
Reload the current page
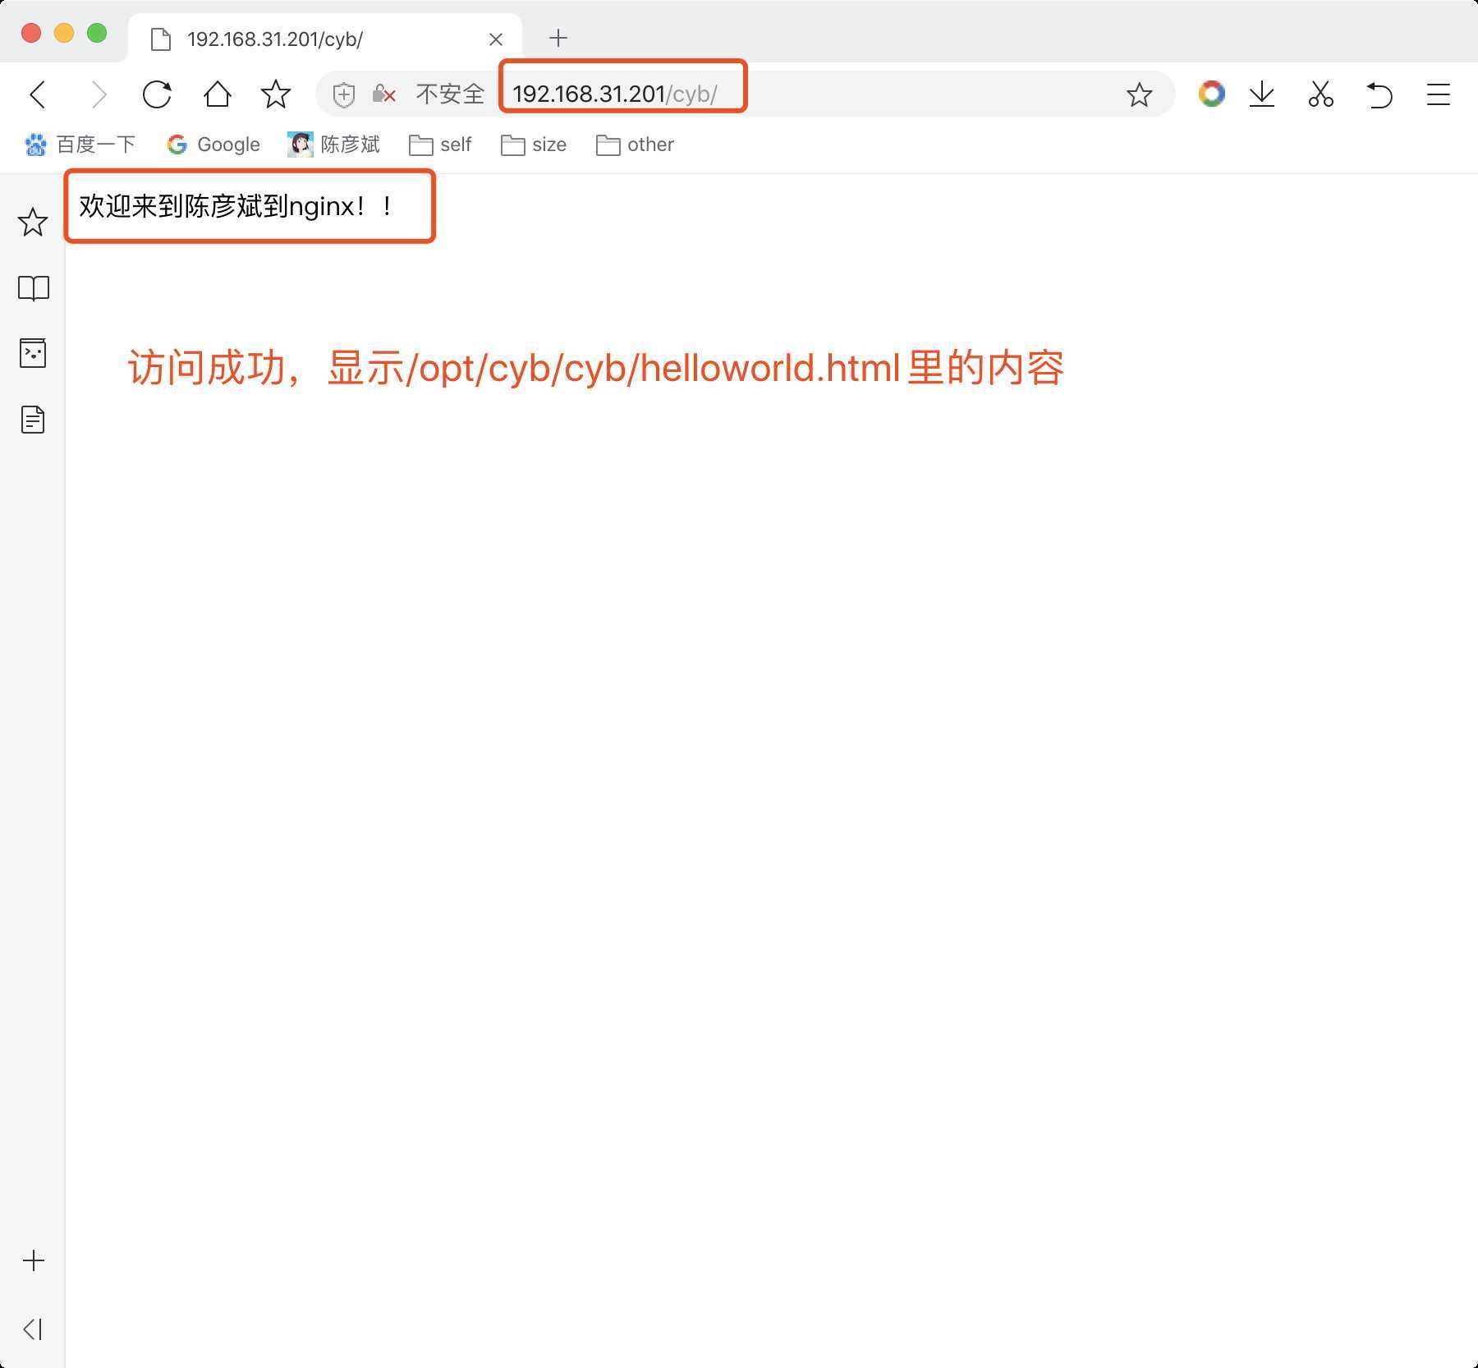[157, 94]
